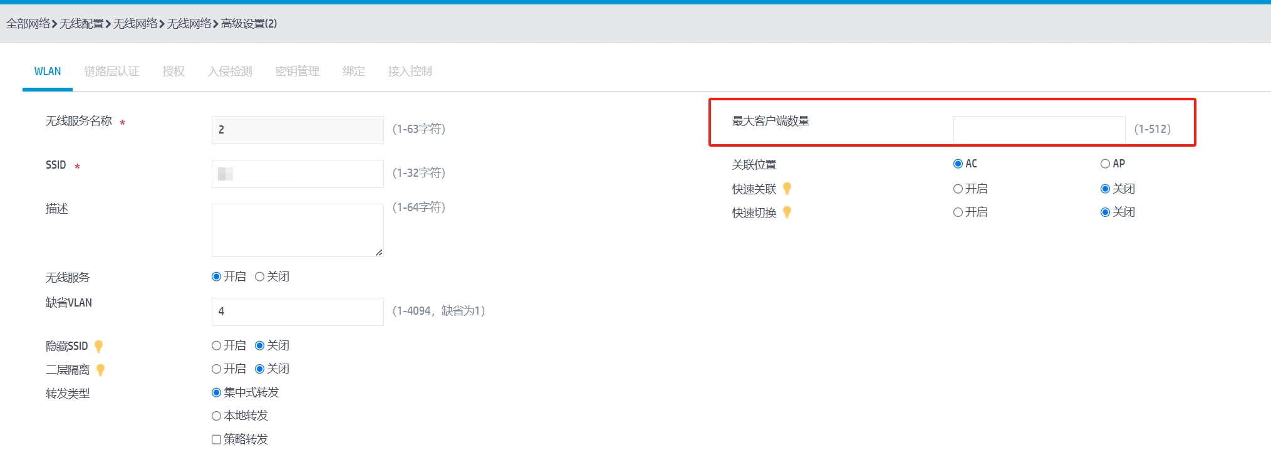1271x462 pixels.
Task: Open the 链路层认证 tab
Action: [112, 71]
